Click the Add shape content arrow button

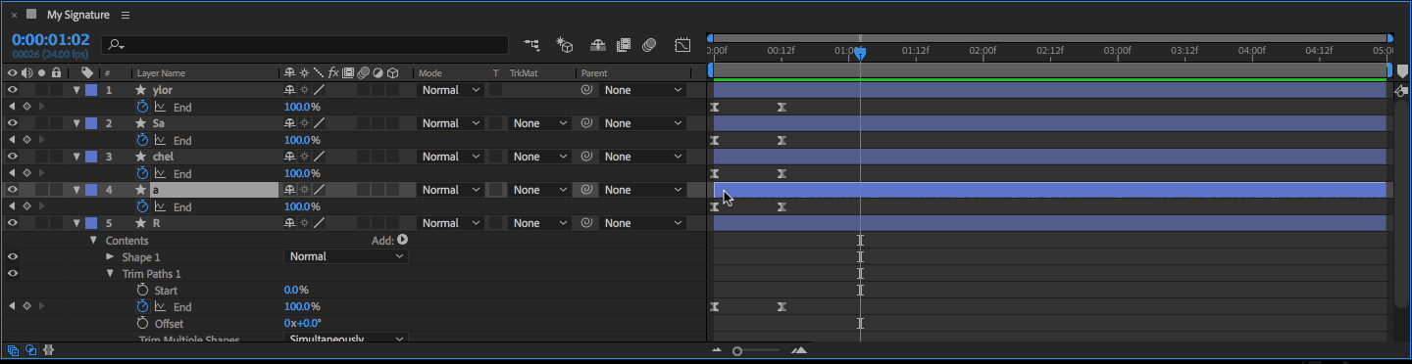pyautogui.click(x=402, y=240)
